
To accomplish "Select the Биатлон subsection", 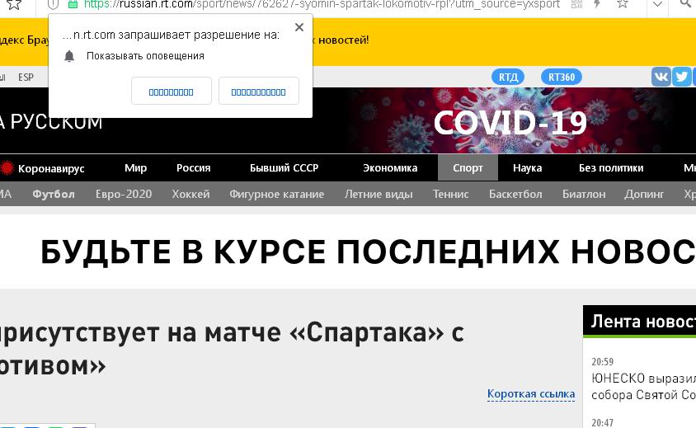I will click(x=584, y=194).
